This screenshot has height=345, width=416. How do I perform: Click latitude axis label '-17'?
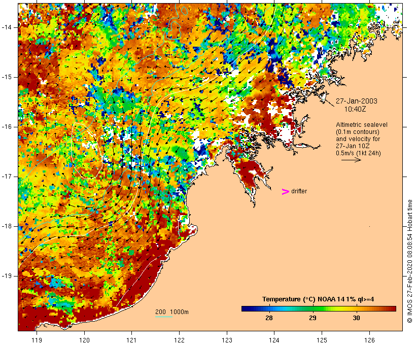coord(7,177)
